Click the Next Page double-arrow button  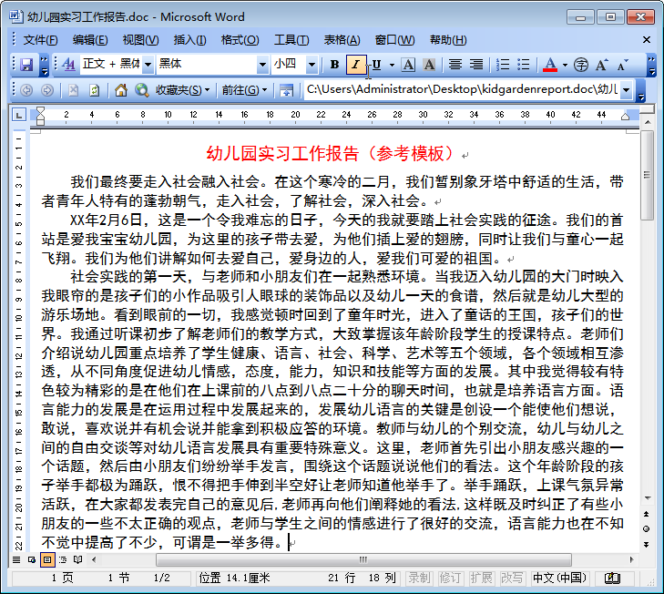(x=646, y=545)
